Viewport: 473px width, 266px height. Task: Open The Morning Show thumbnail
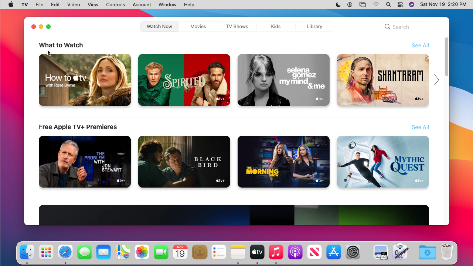tap(283, 162)
